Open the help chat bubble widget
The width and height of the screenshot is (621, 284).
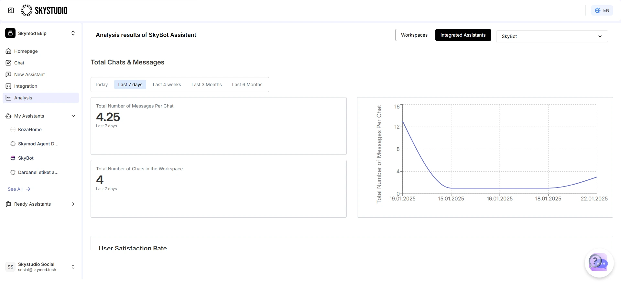click(599, 263)
